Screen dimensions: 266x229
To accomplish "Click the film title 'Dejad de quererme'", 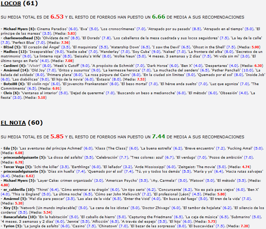I will (x=87, y=93).
